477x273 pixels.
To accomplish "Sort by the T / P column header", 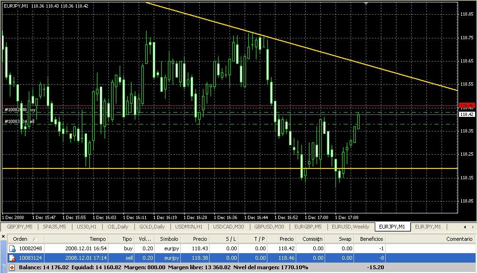I will (253, 239).
